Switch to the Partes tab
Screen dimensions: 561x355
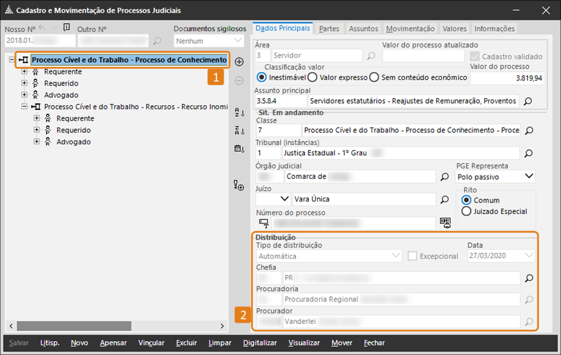(x=329, y=28)
